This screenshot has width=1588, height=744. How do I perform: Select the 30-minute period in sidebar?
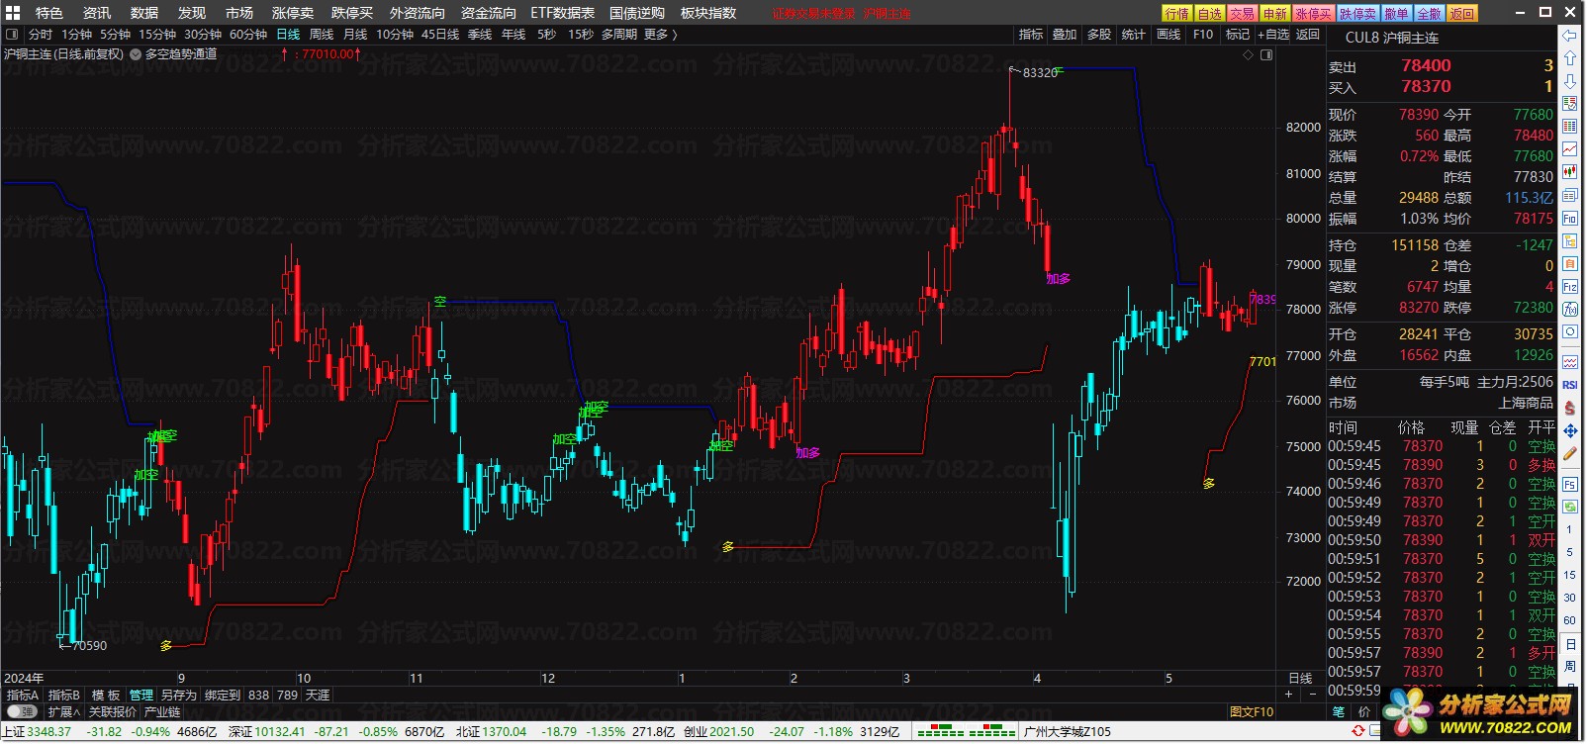coord(1569,598)
